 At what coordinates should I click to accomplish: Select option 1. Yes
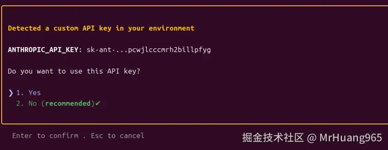pyautogui.click(x=29, y=93)
